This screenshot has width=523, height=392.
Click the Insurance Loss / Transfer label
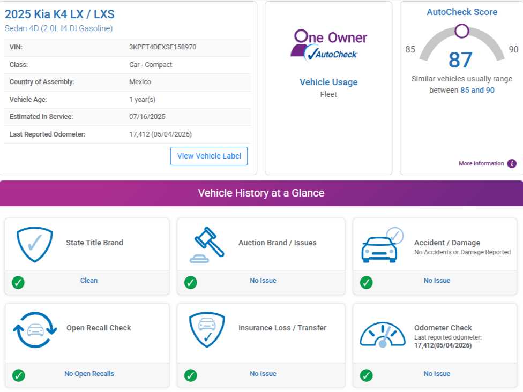coord(282,328)
